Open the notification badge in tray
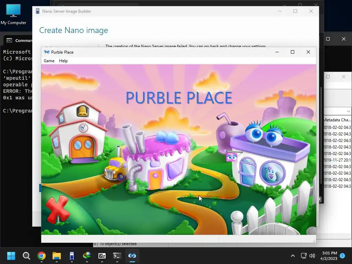This screenshot has height=264, width=352. tap(342, 255)
